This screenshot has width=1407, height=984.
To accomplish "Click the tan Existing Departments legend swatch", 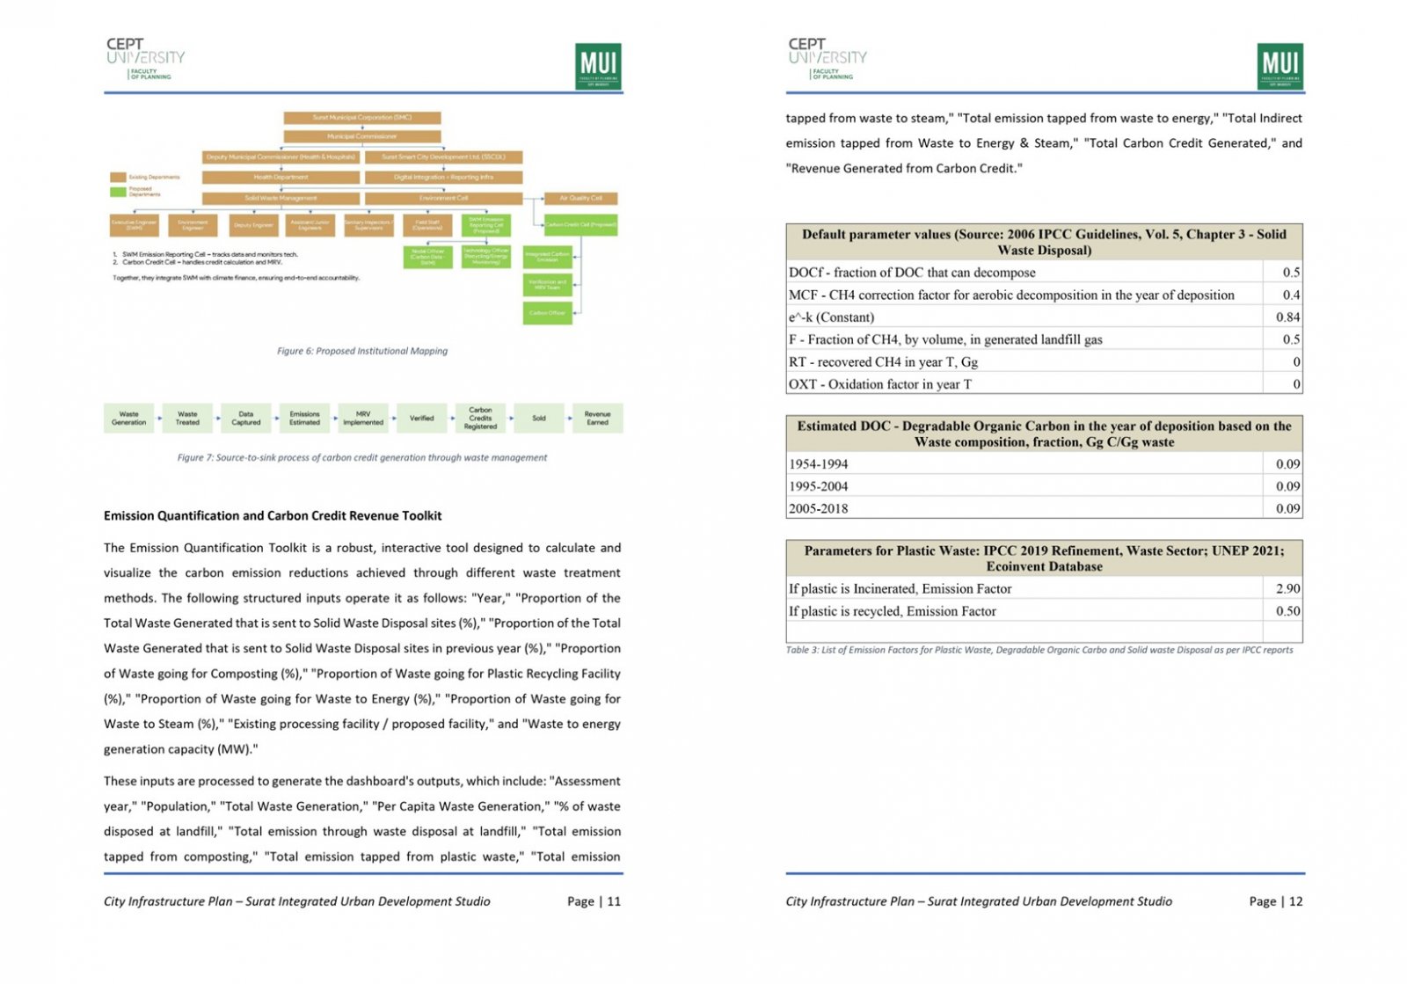I will (118, 177).
